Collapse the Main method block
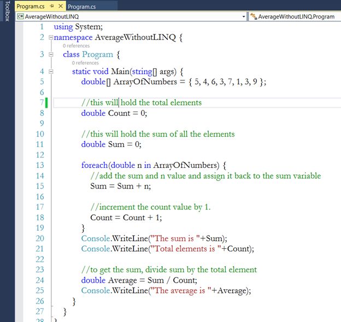Viewport: 341px width, 322px height. [51, 72]
